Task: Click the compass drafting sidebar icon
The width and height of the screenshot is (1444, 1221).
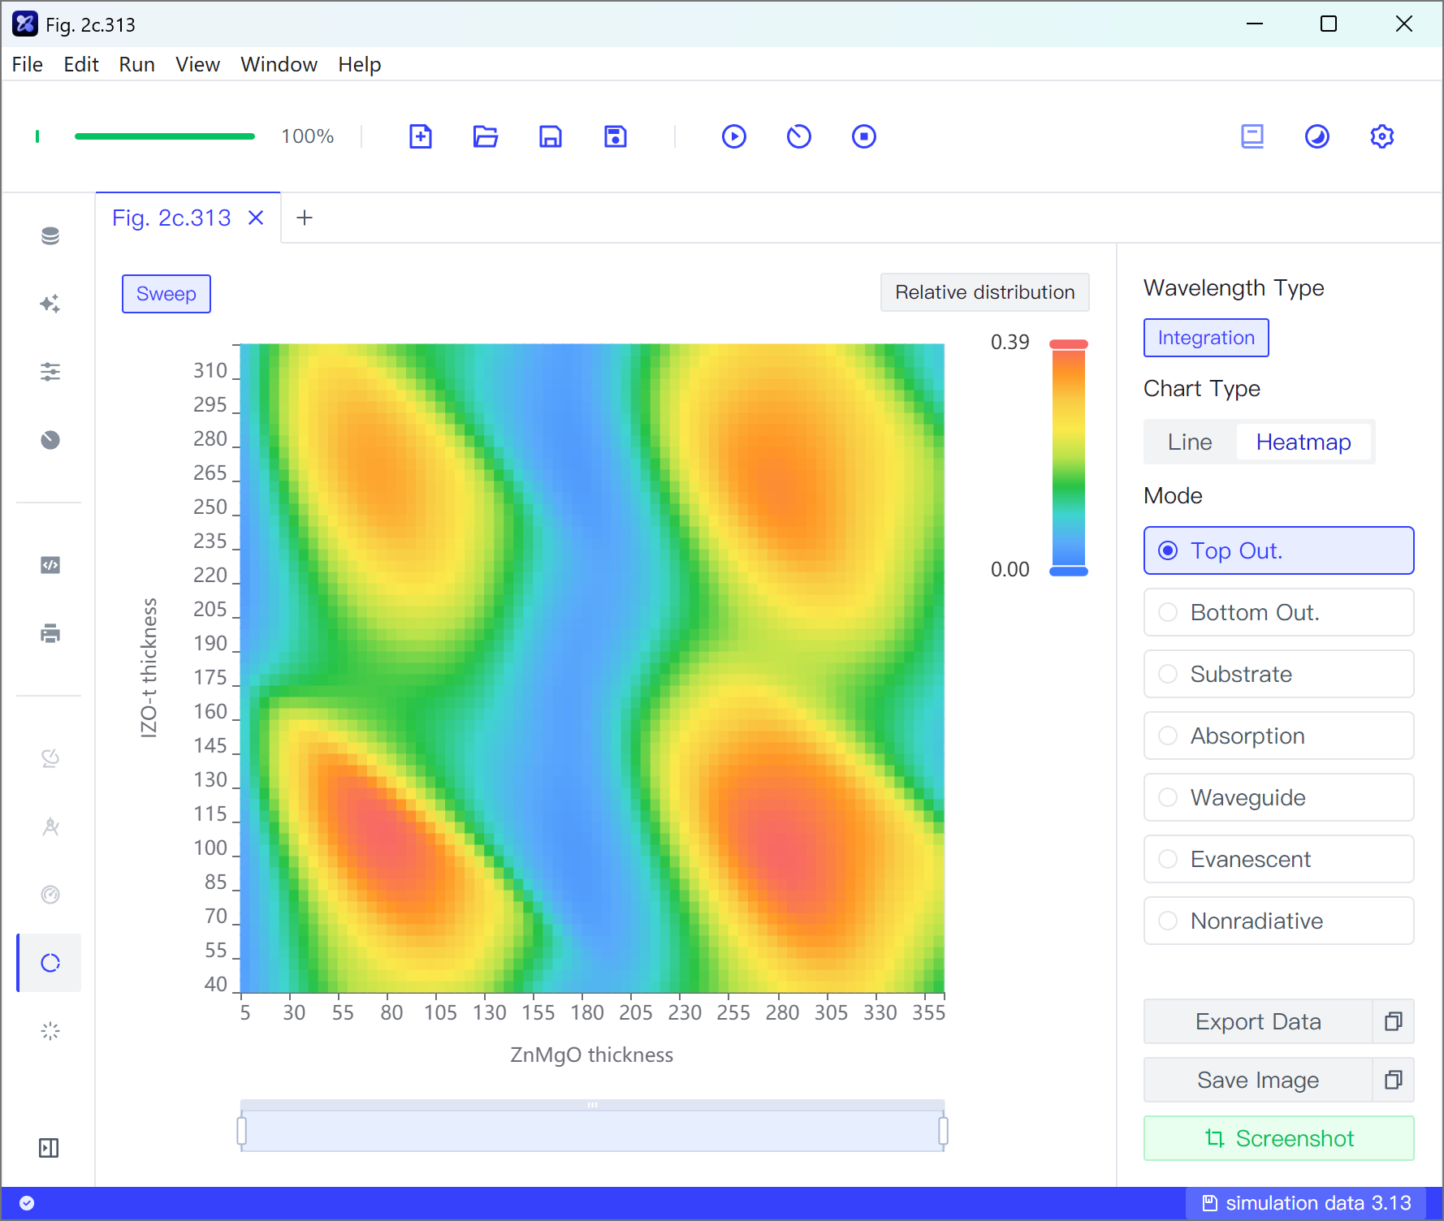Action: [x=50, y=826]
